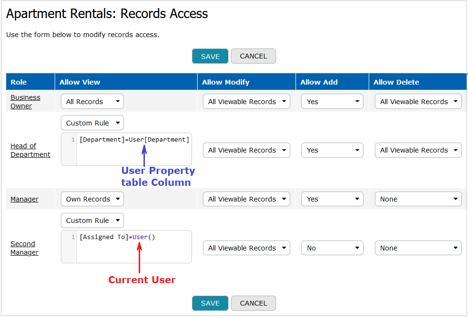This screenshot has width=468, height=317.
Task: Open Second Manager Allow Add dropdown set to No
Action: [332, 248]
